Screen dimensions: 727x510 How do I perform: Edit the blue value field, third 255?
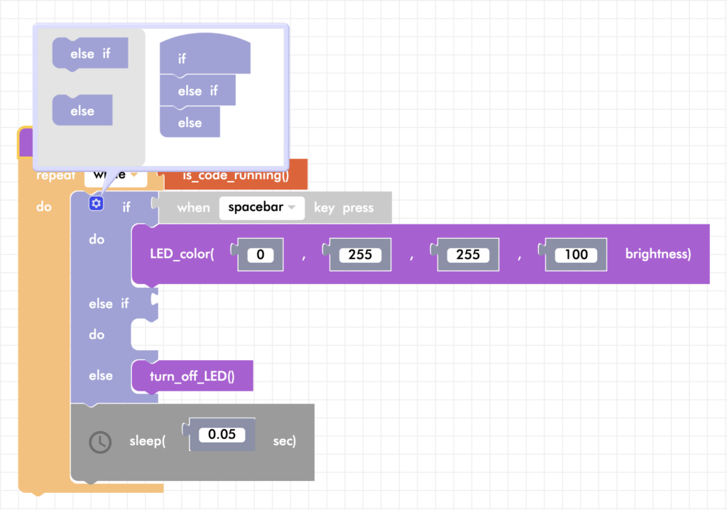tap(468, 254)
